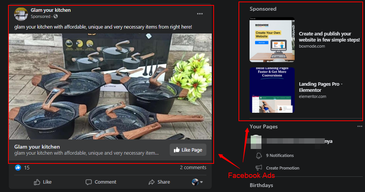
Task: Click Glam your kitchen page name in header
Action: tap(51, 10)
